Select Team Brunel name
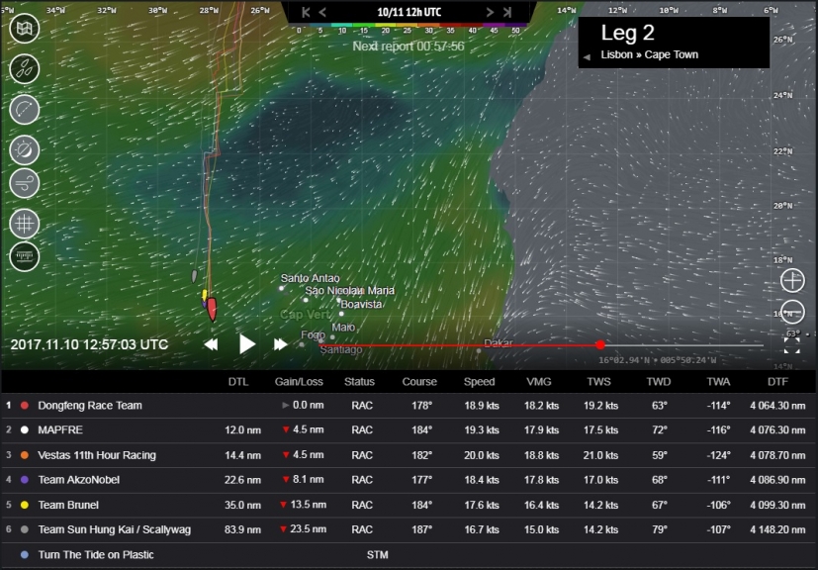The image size is (818, 570). pos(68,505)
